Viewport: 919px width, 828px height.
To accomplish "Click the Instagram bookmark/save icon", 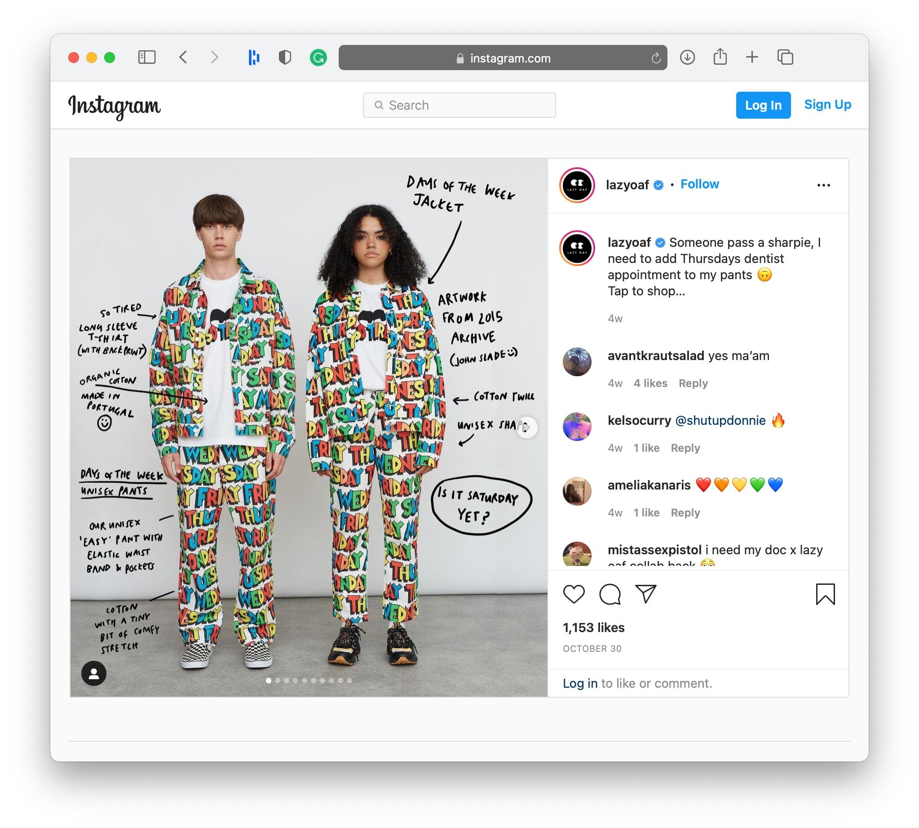I will 826,595.
